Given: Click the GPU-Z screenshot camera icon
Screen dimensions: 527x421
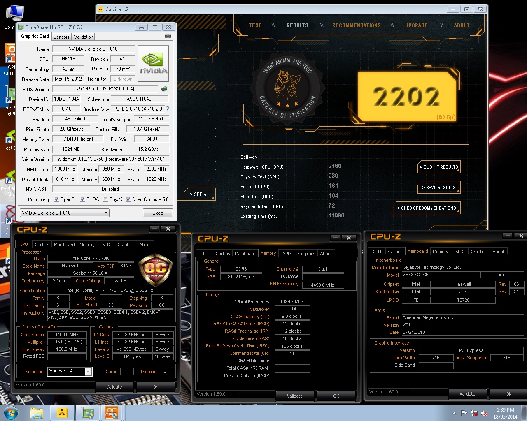Looking at the screenshot, I should (168, 36).
